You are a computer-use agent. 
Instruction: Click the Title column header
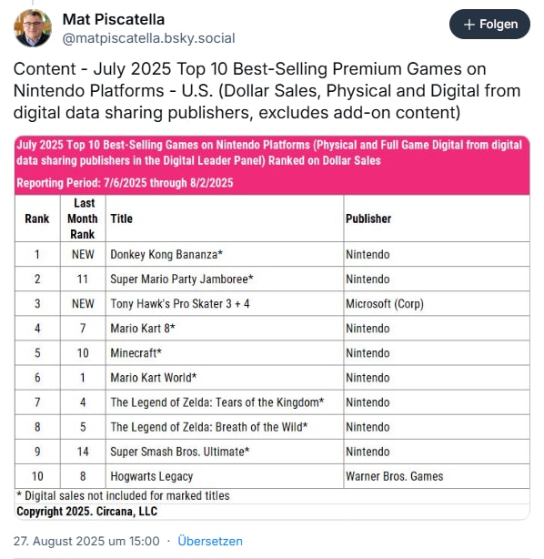click(122, 219)
